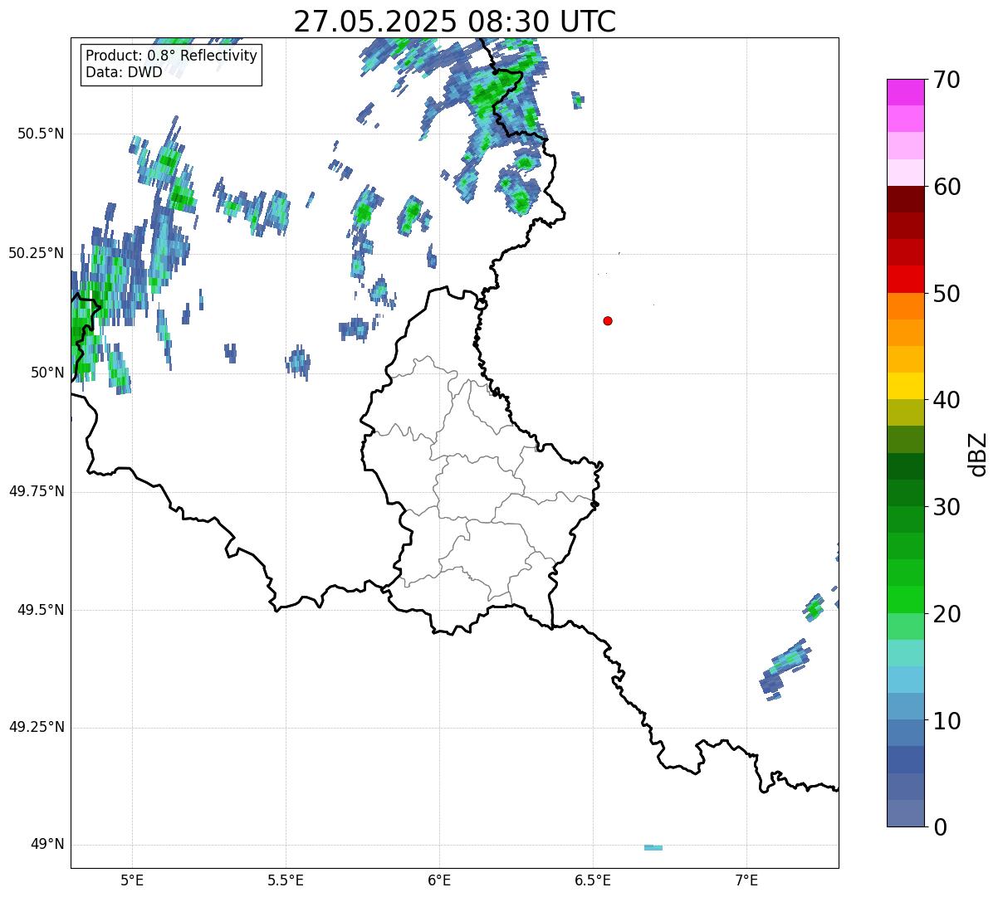998x897 pixels.
Task: Click the 49°N latitude label
Action: (47, 844)
